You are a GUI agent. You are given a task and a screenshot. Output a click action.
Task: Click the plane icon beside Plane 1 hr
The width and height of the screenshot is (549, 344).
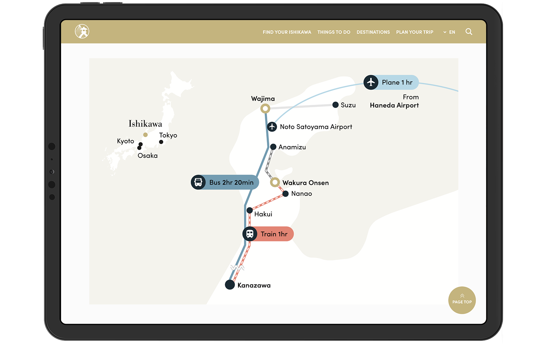click(x=371, y=82)
